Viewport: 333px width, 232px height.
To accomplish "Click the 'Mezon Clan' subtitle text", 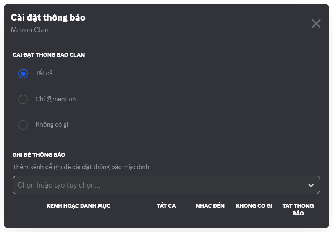I will point(29,30).
